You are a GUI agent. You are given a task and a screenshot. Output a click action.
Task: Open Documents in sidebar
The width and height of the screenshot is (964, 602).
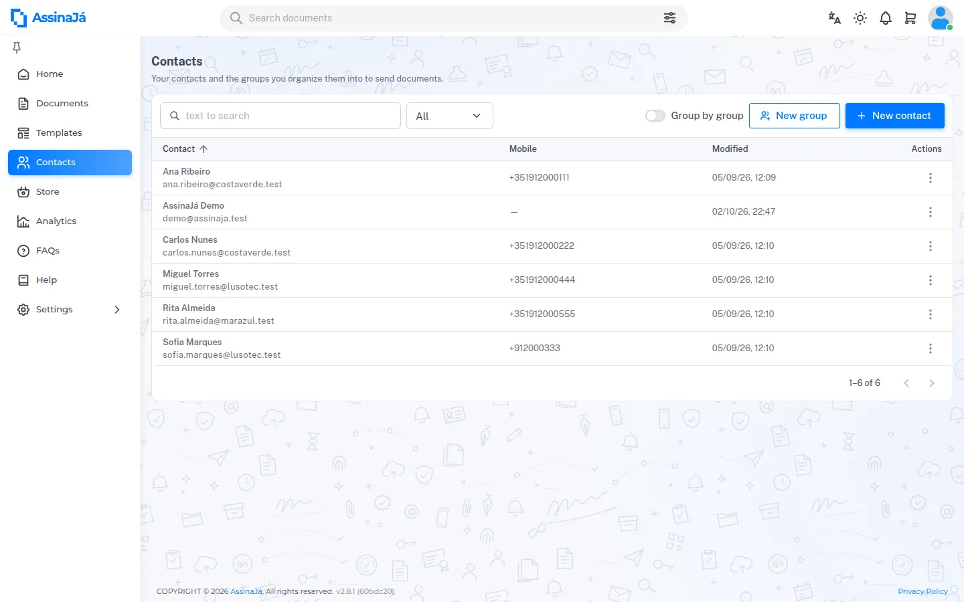pyautogui.click(x=70, y=104)
